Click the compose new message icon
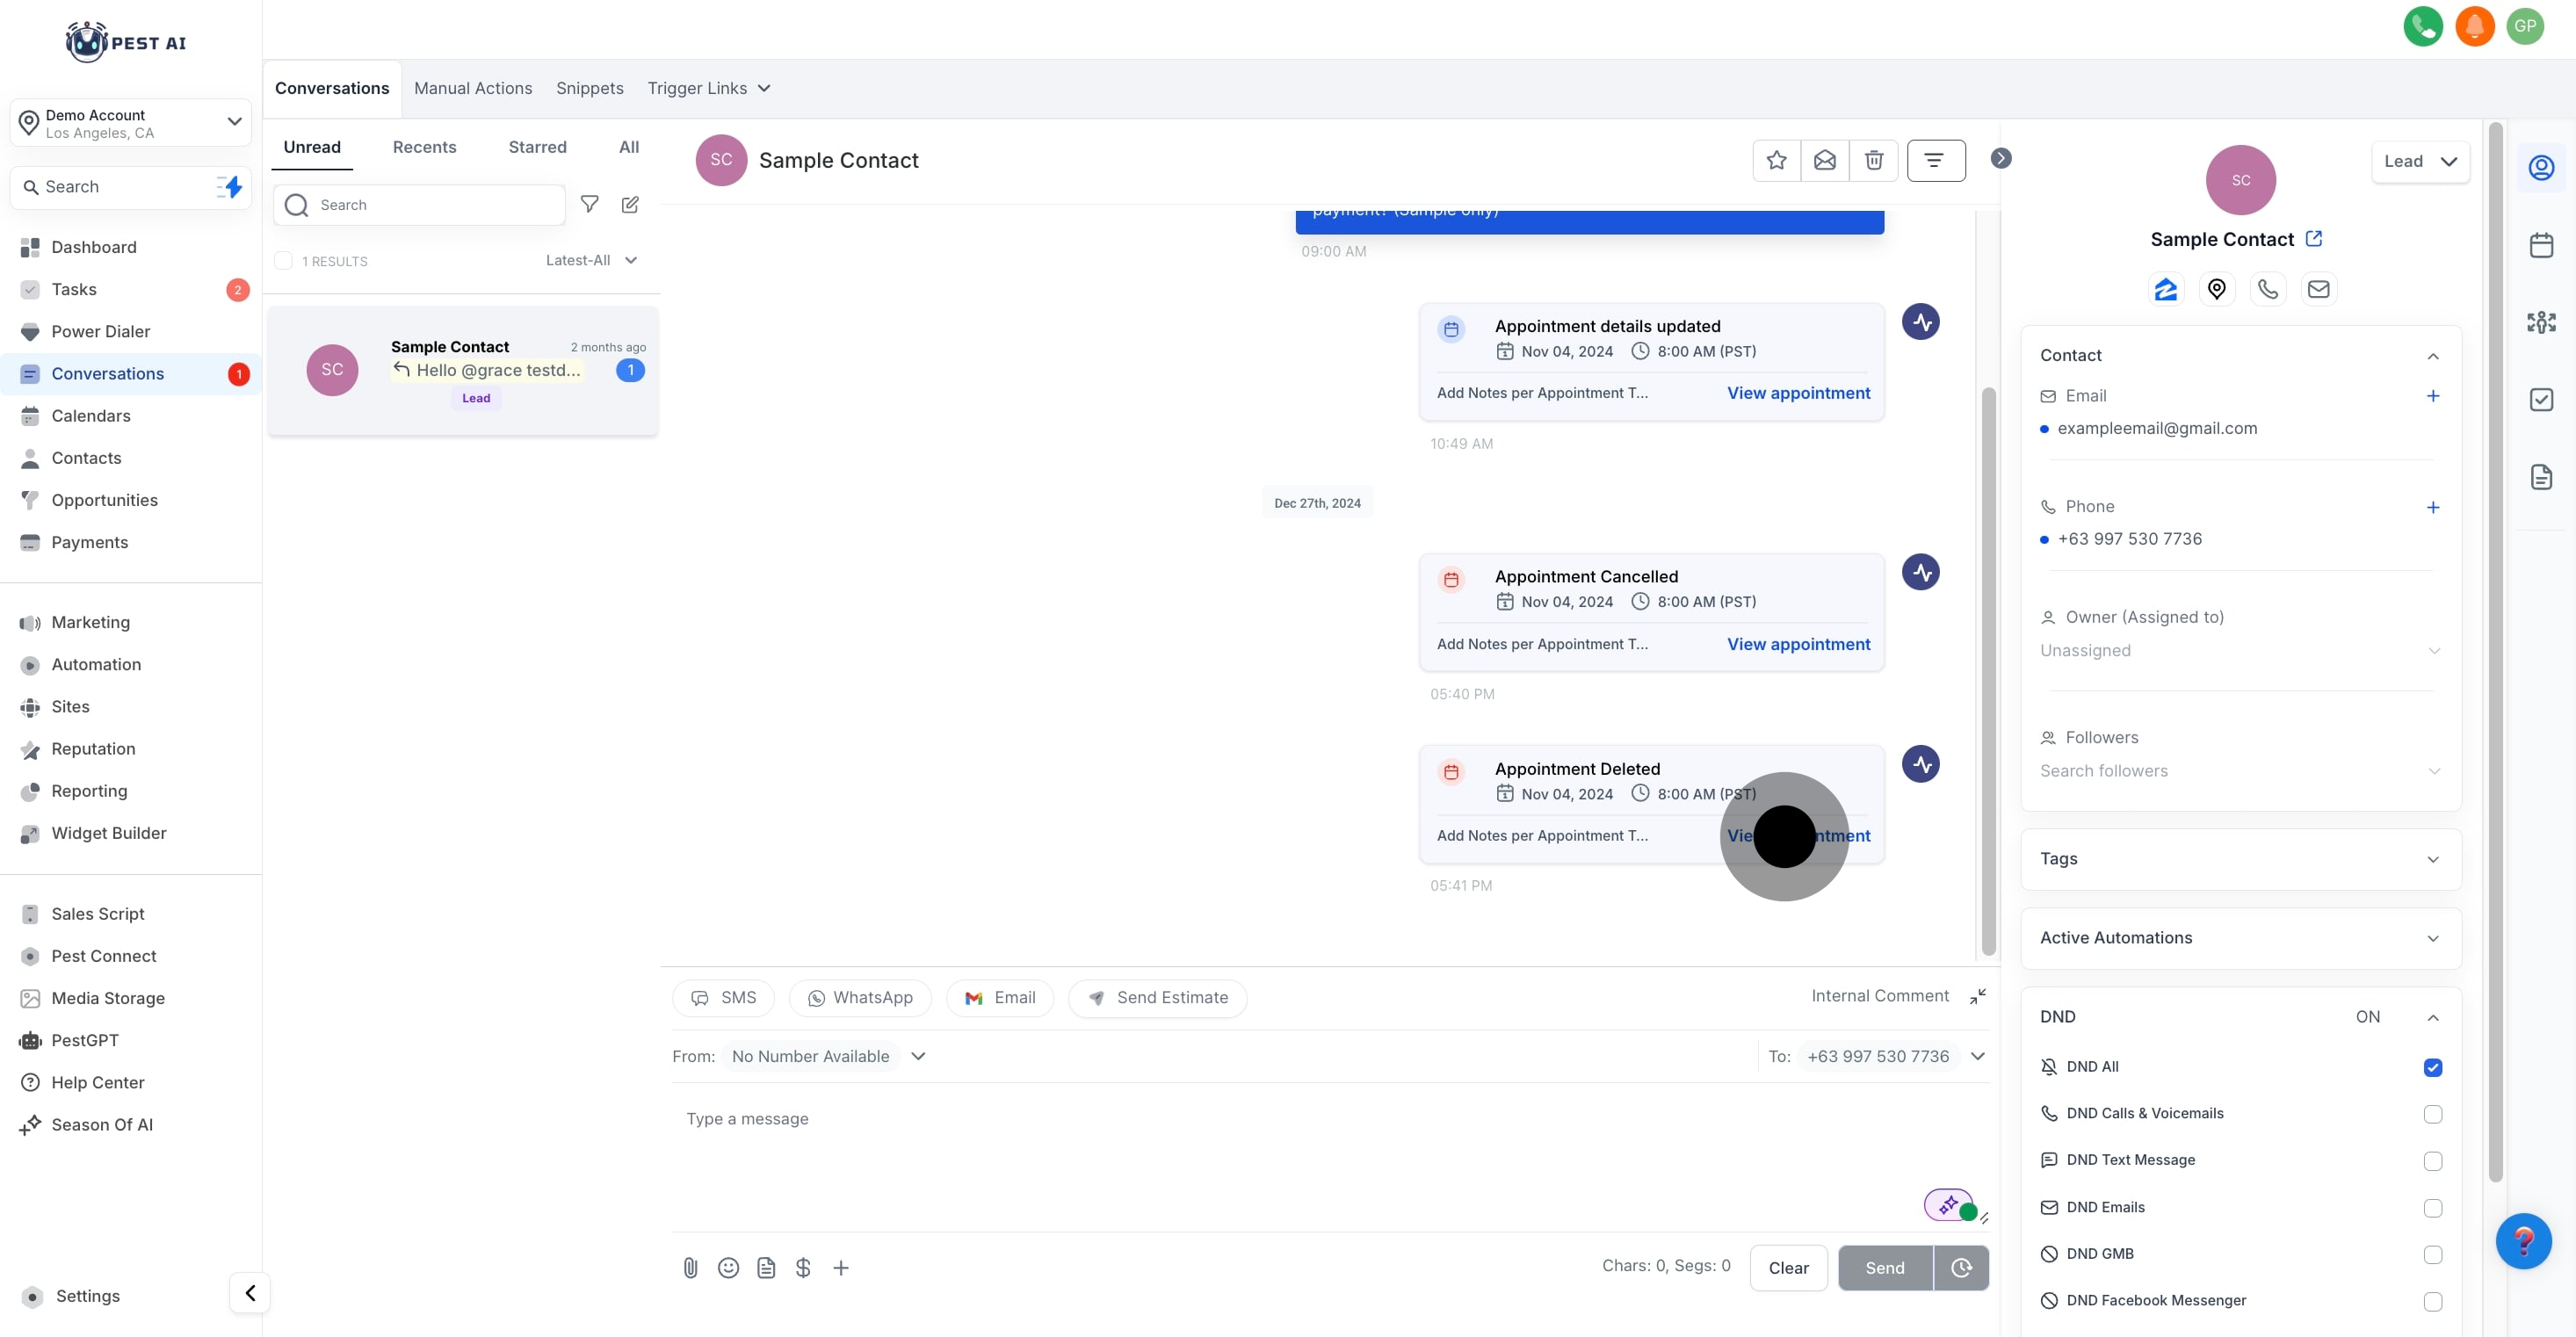This screenshot has height=1337, width=2576. tap(630, 205)
